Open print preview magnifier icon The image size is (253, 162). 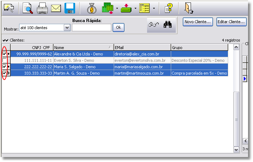(x=28, y=8)
